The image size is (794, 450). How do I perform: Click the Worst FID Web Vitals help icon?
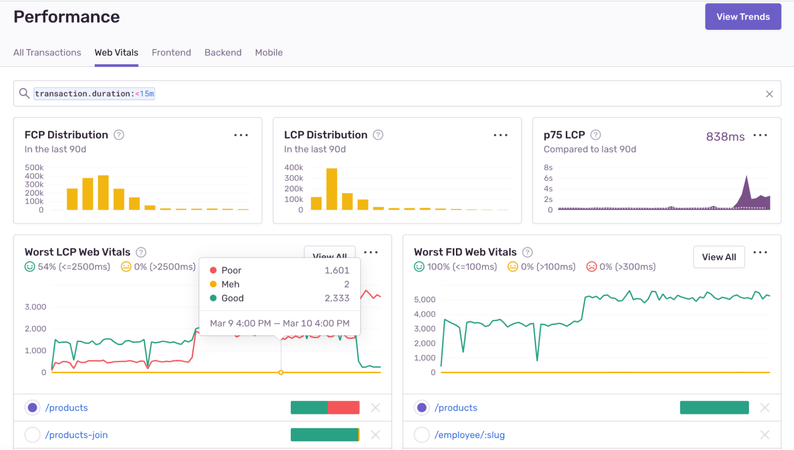[x=527, y=252]
